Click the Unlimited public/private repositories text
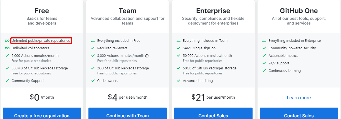 pyautogui.click(x=41, y=41)
